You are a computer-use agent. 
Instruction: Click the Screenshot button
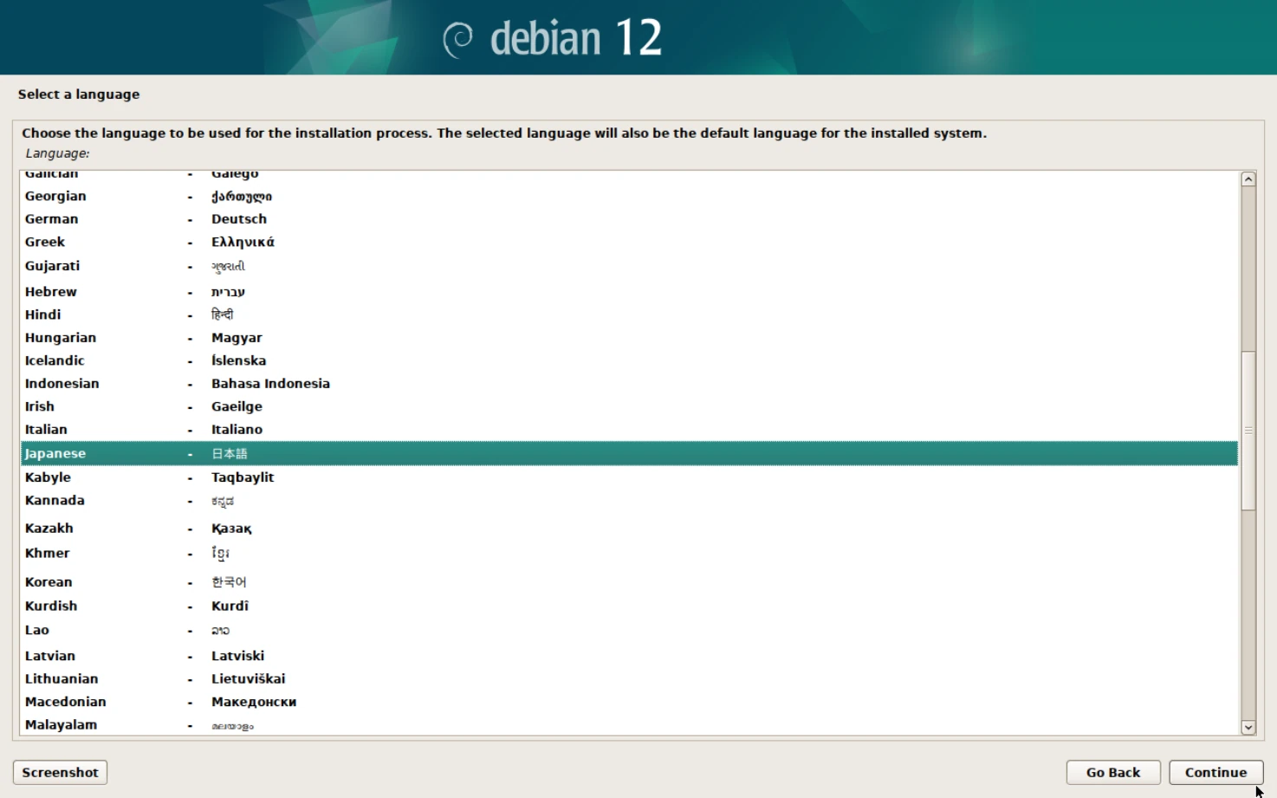[x=60, y=772]
